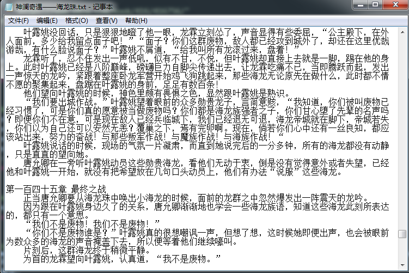Click the text 叶露姚说话的时候
Viewport: 409px width, 273px height.
tap(58, 145)
